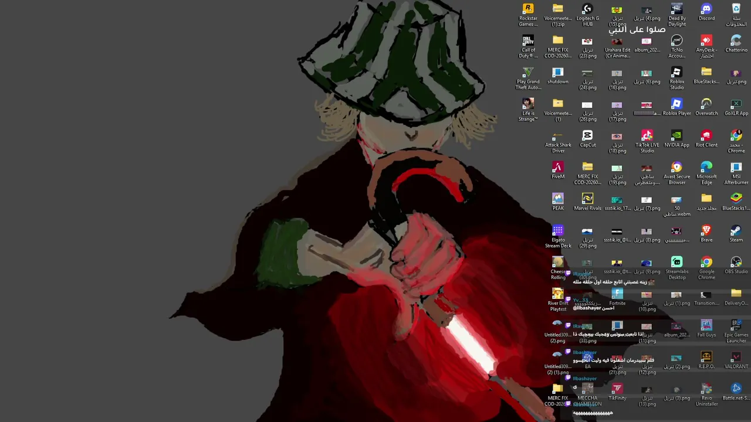The height and width of the screenshot is (422, 751).
Task: Launch OBS Studio from the desktop
Action: pyautogui.click(x=736, y=265)
